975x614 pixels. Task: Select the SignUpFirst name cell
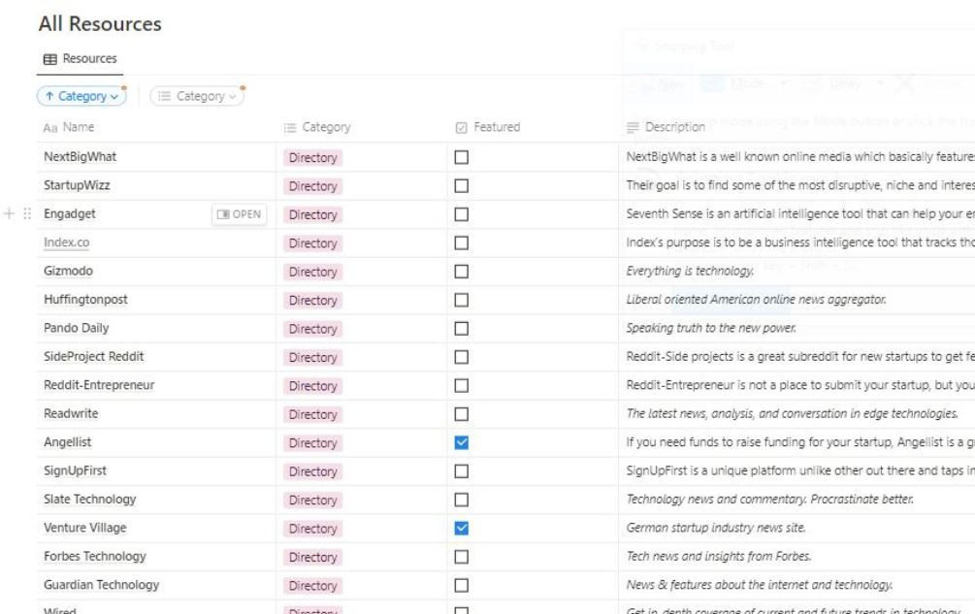(x=156, y=471)
